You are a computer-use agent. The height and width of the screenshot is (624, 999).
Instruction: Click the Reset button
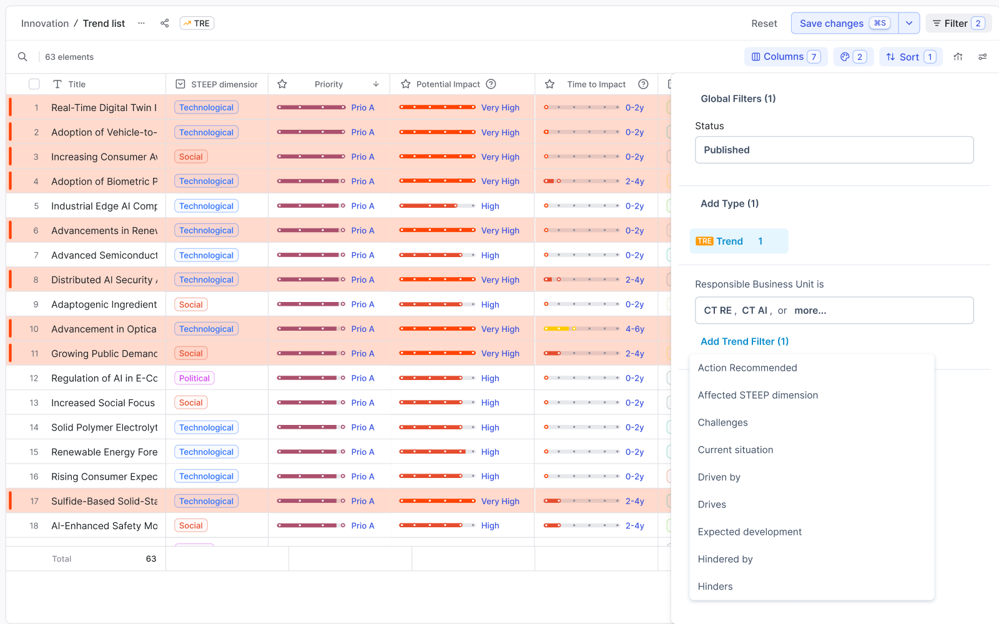click(764, 23)
